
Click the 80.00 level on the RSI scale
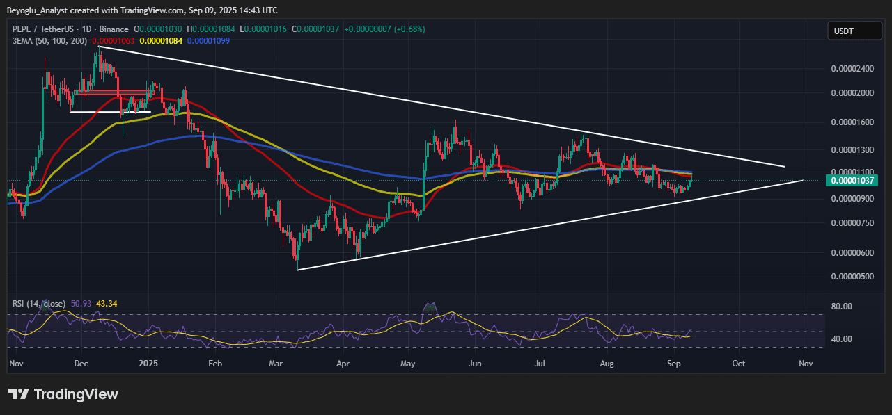click(x=843, y=307)
